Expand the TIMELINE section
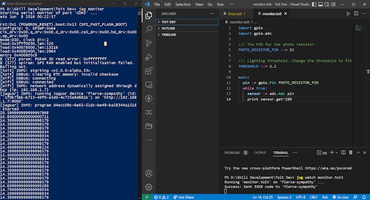The height and width of the screenshot is (200, 370). click(x=169, y=35)
